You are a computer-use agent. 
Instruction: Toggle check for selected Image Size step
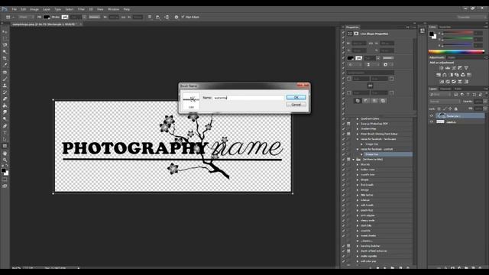click(344, 154)
